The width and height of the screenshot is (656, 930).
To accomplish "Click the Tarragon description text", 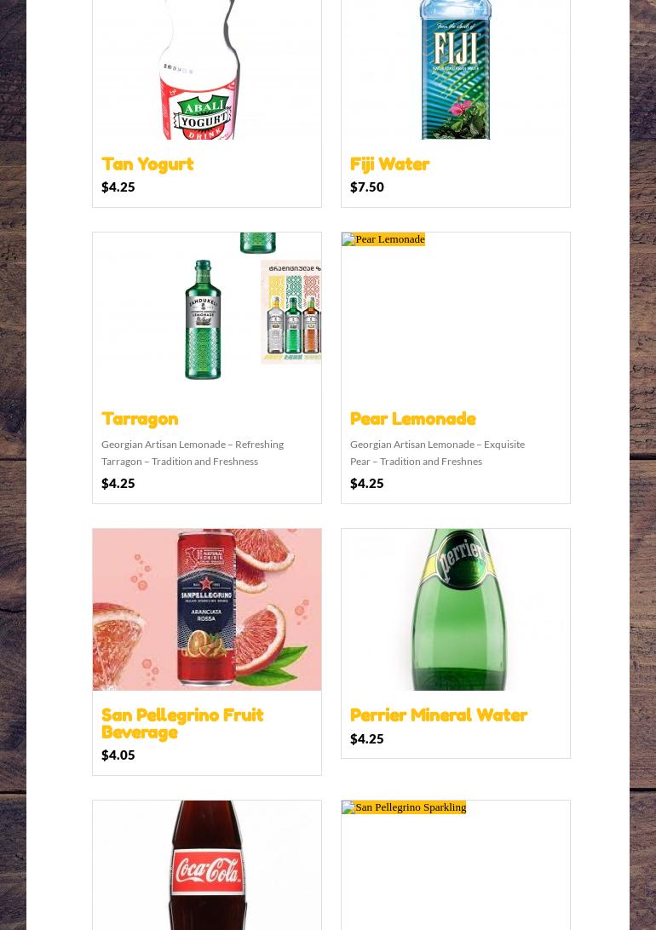I will click(193, 452).
